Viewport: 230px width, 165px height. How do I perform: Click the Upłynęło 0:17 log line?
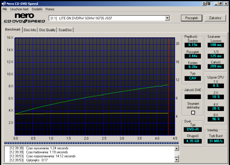pos(29,160)
